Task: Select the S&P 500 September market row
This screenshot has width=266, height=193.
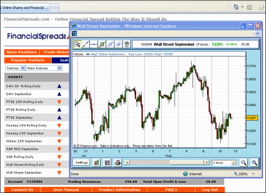Action: tap(37, 149)
